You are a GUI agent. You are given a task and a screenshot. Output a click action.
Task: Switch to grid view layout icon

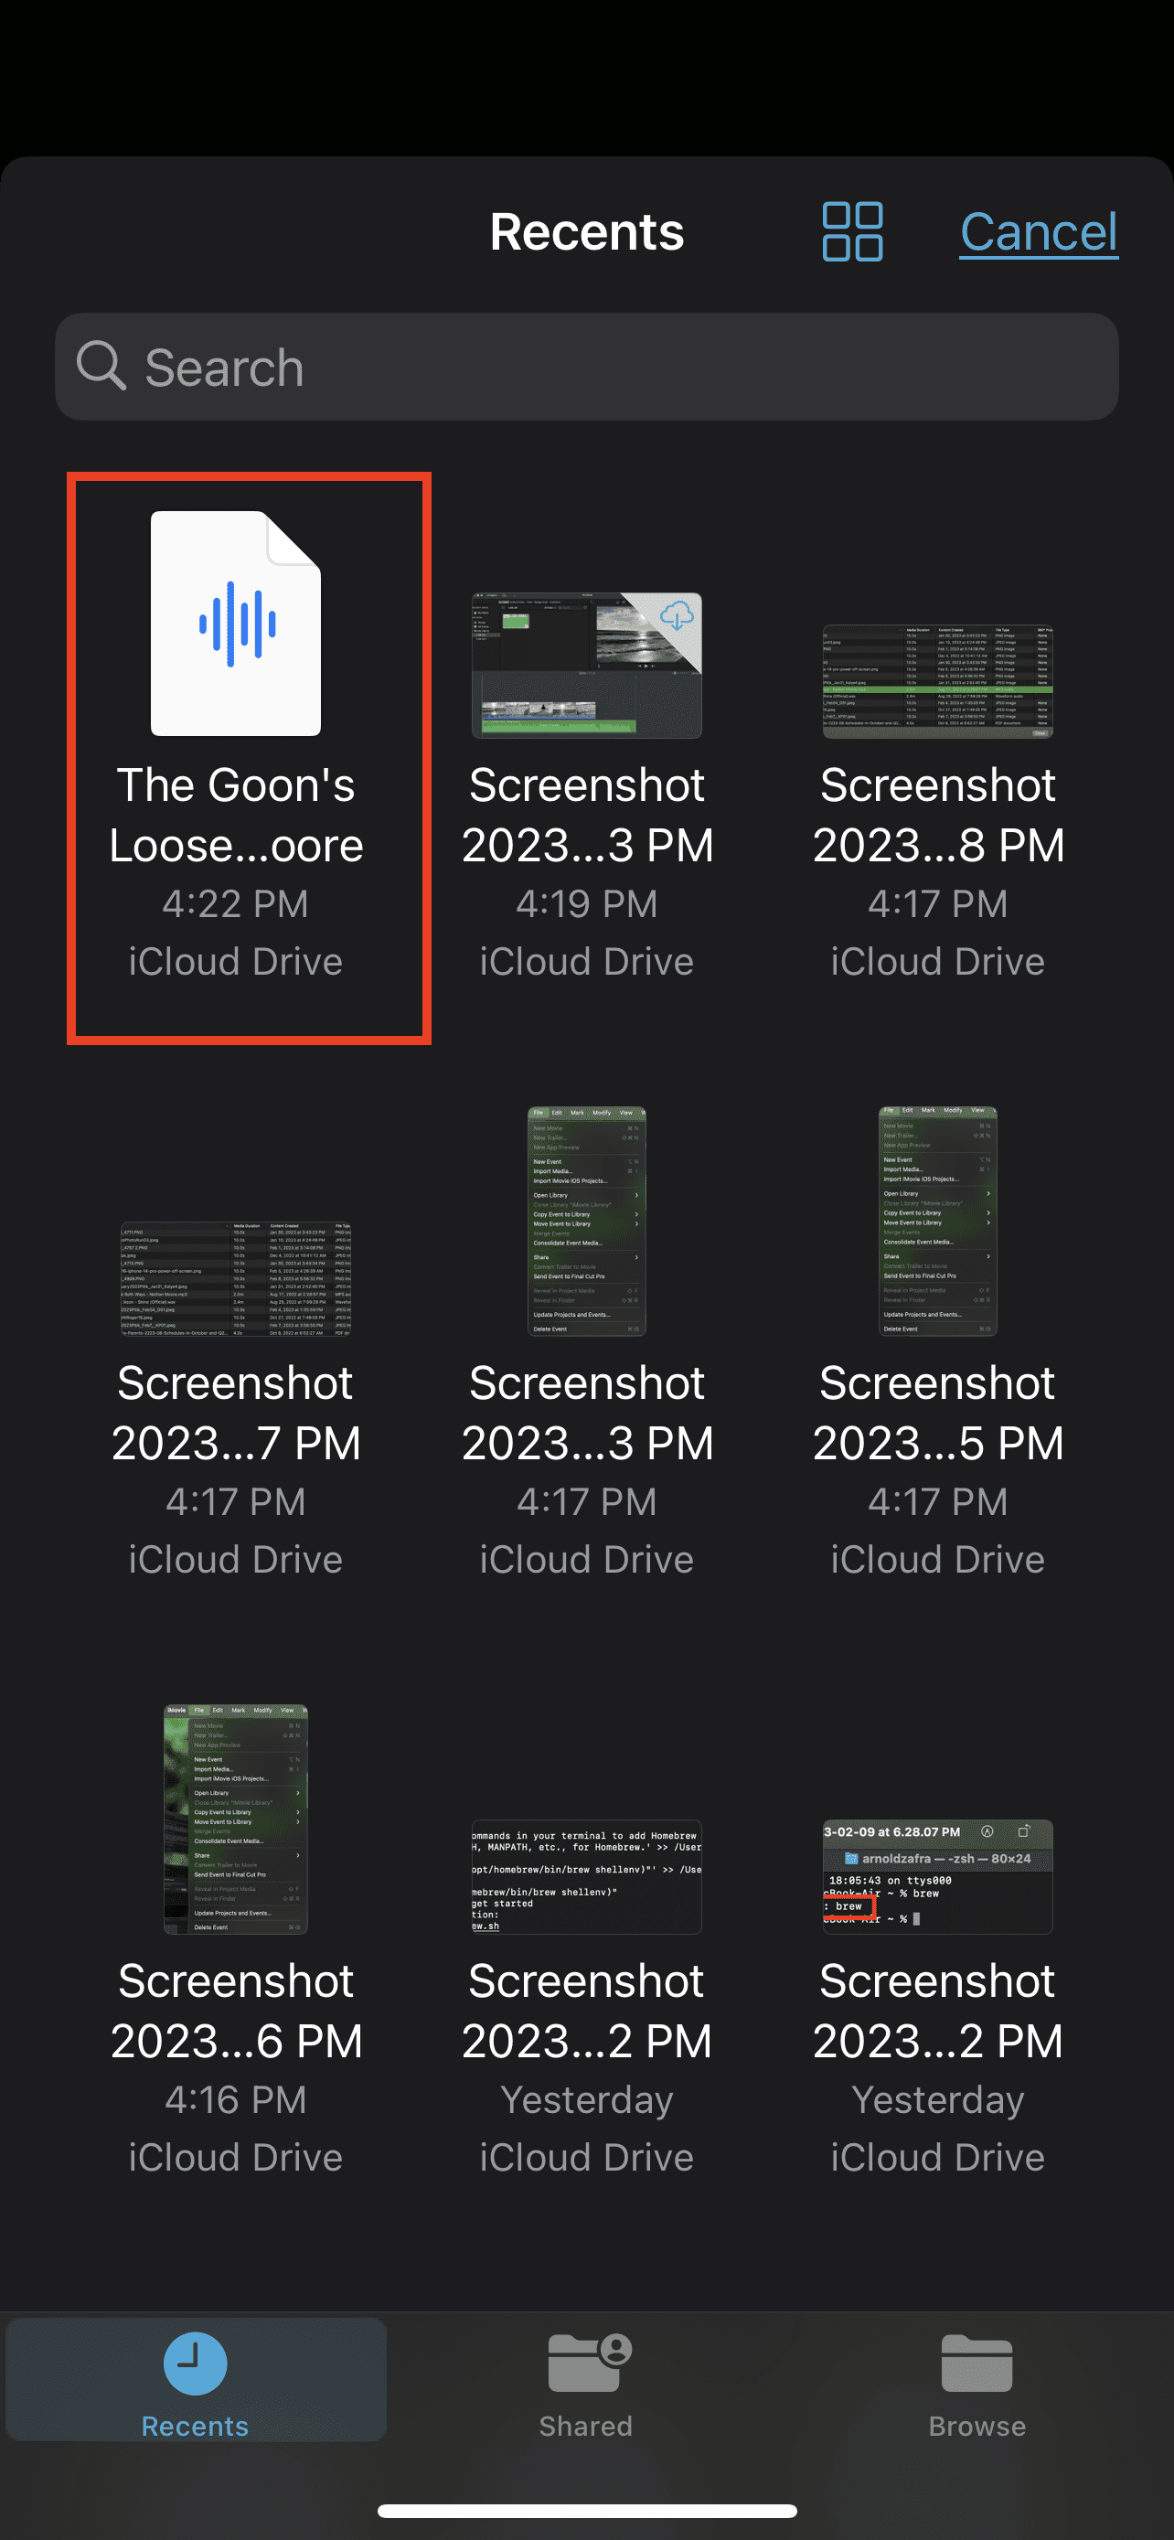coord(851,231)
